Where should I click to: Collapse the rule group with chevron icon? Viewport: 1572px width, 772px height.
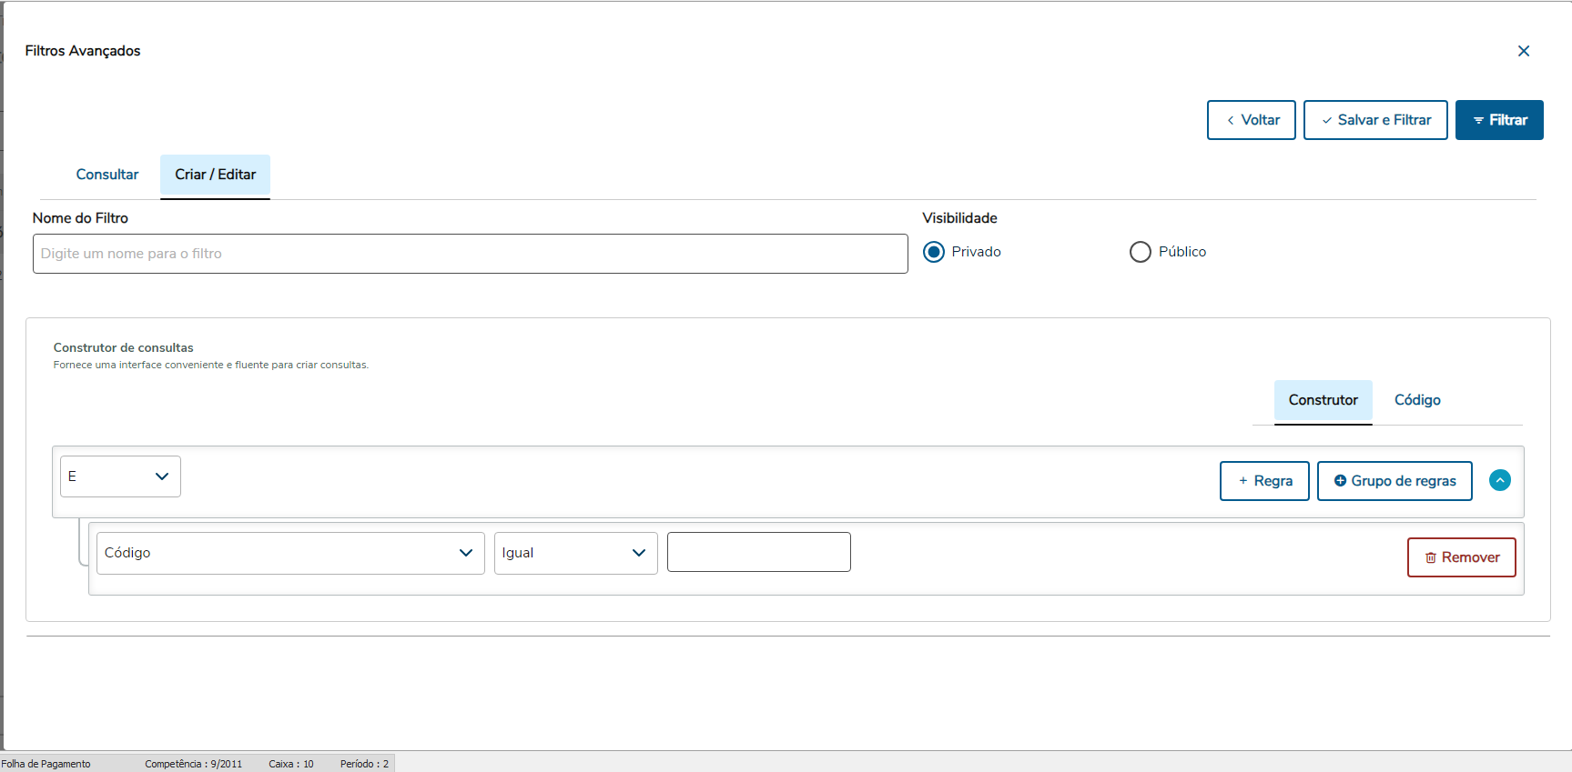pyautogui.click(x=1499, y=480)
